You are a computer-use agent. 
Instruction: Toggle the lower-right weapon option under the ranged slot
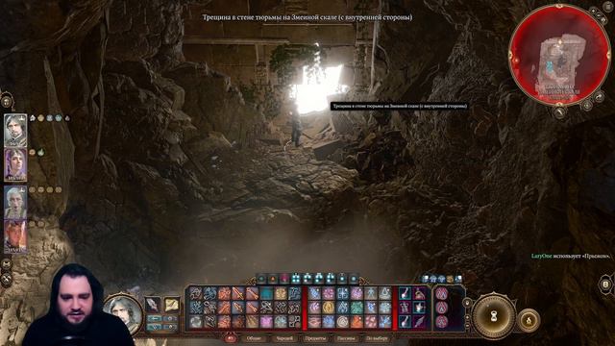(x=170, y=327)
